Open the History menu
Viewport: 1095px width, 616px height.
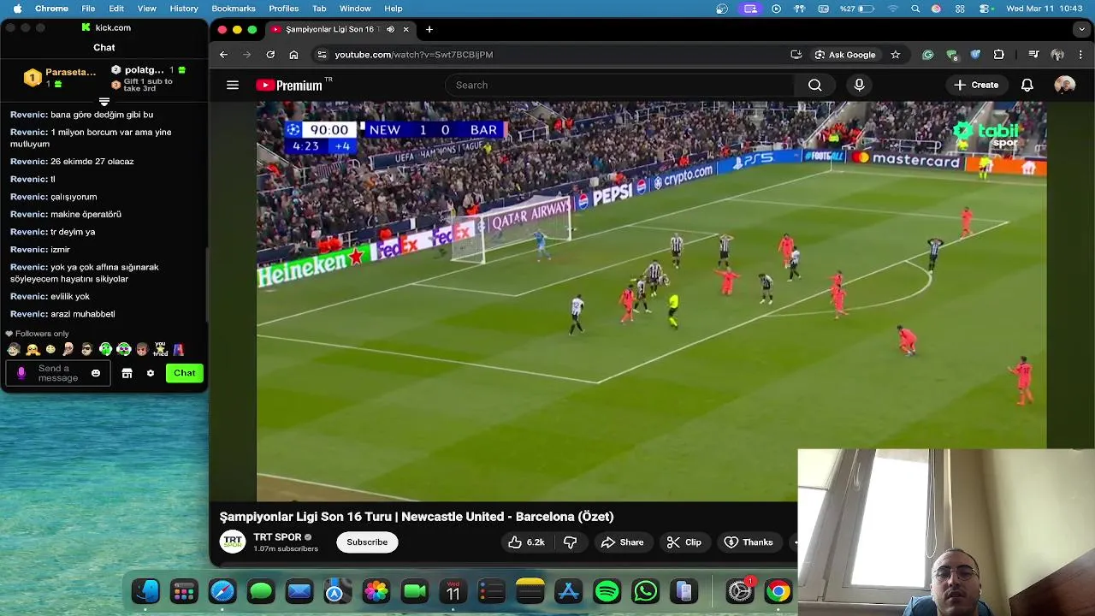coord(184,9)
